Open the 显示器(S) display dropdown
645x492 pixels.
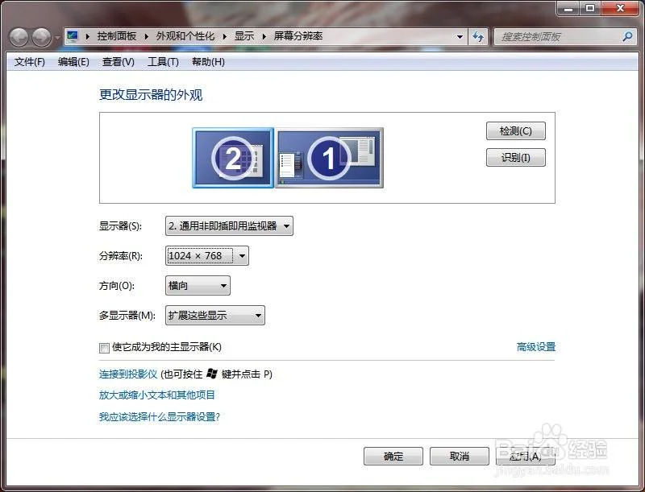(x=229, y=226)
